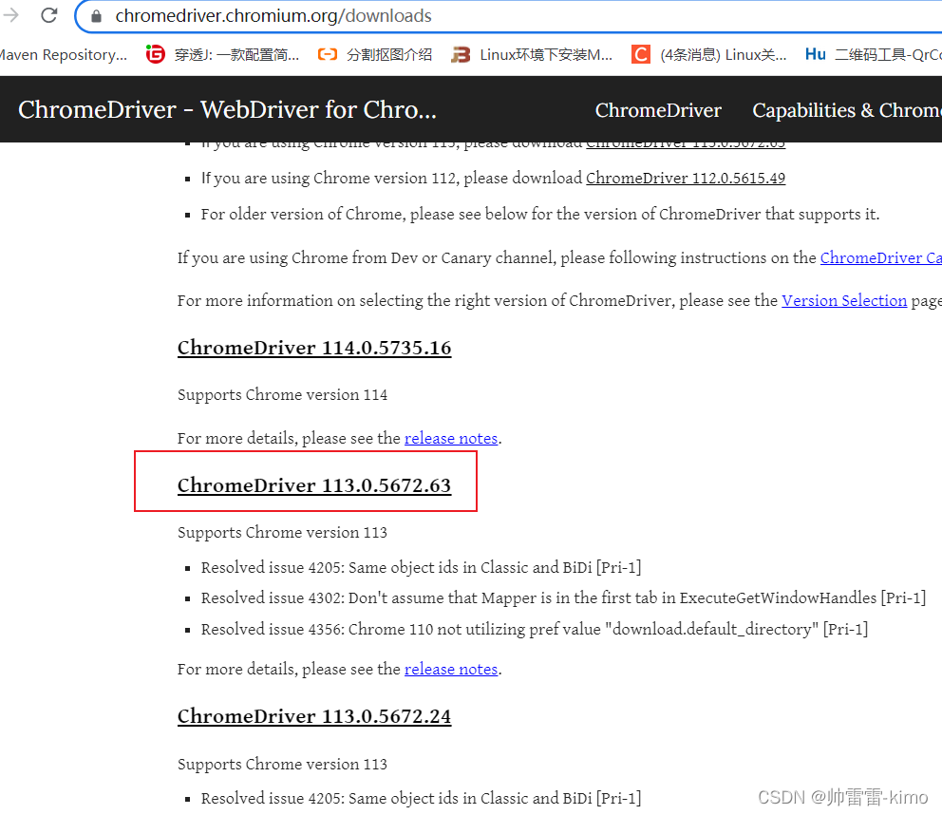
Task: Click the ChromeDriver 112.0.5615.49 download link
Action: (x=686, y=178)
